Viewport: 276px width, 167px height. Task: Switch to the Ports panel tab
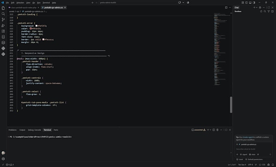pyautogui.click(x=56, y=130)
